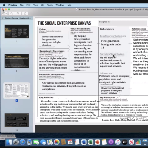The image size is (148, 148).
Task: Open Notes from the dock
Action: [x=104, y=142]
